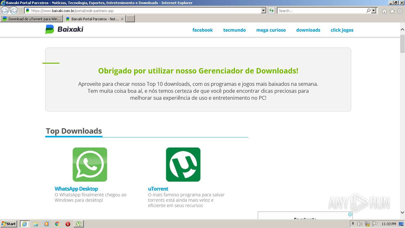Click the address bar URL field

click(146, 10)
